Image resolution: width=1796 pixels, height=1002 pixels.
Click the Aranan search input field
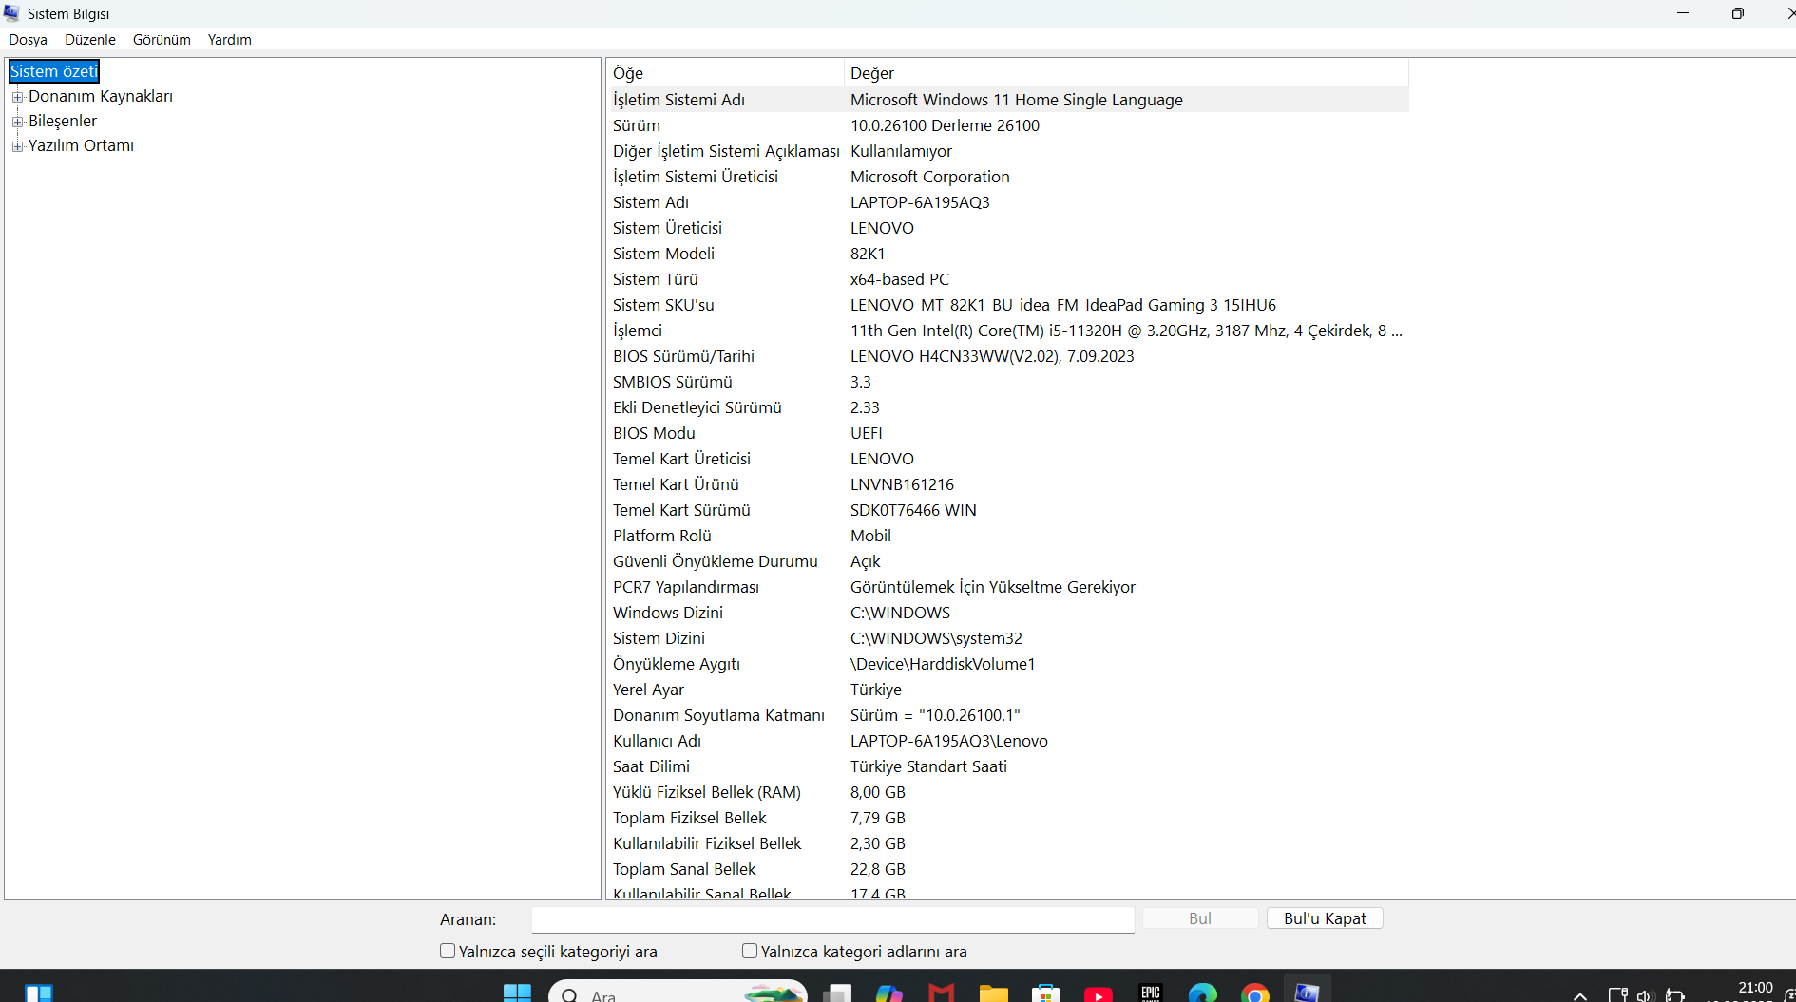[x=832, y=919]
